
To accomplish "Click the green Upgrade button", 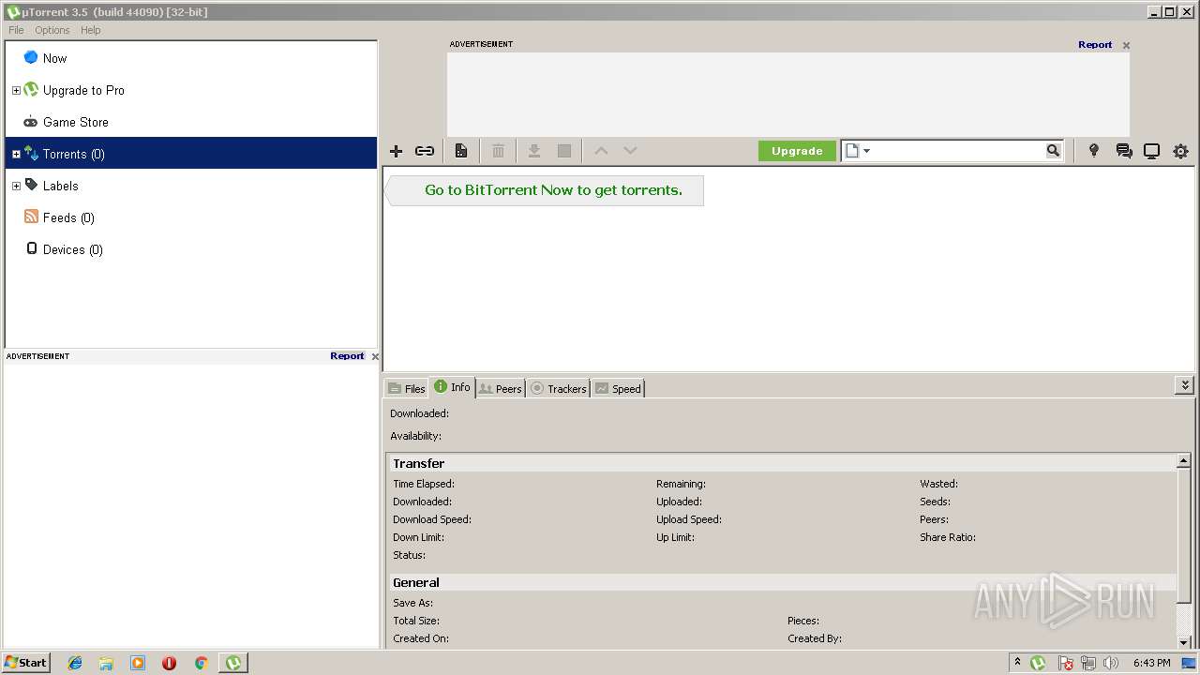I will tap(797, 151).
